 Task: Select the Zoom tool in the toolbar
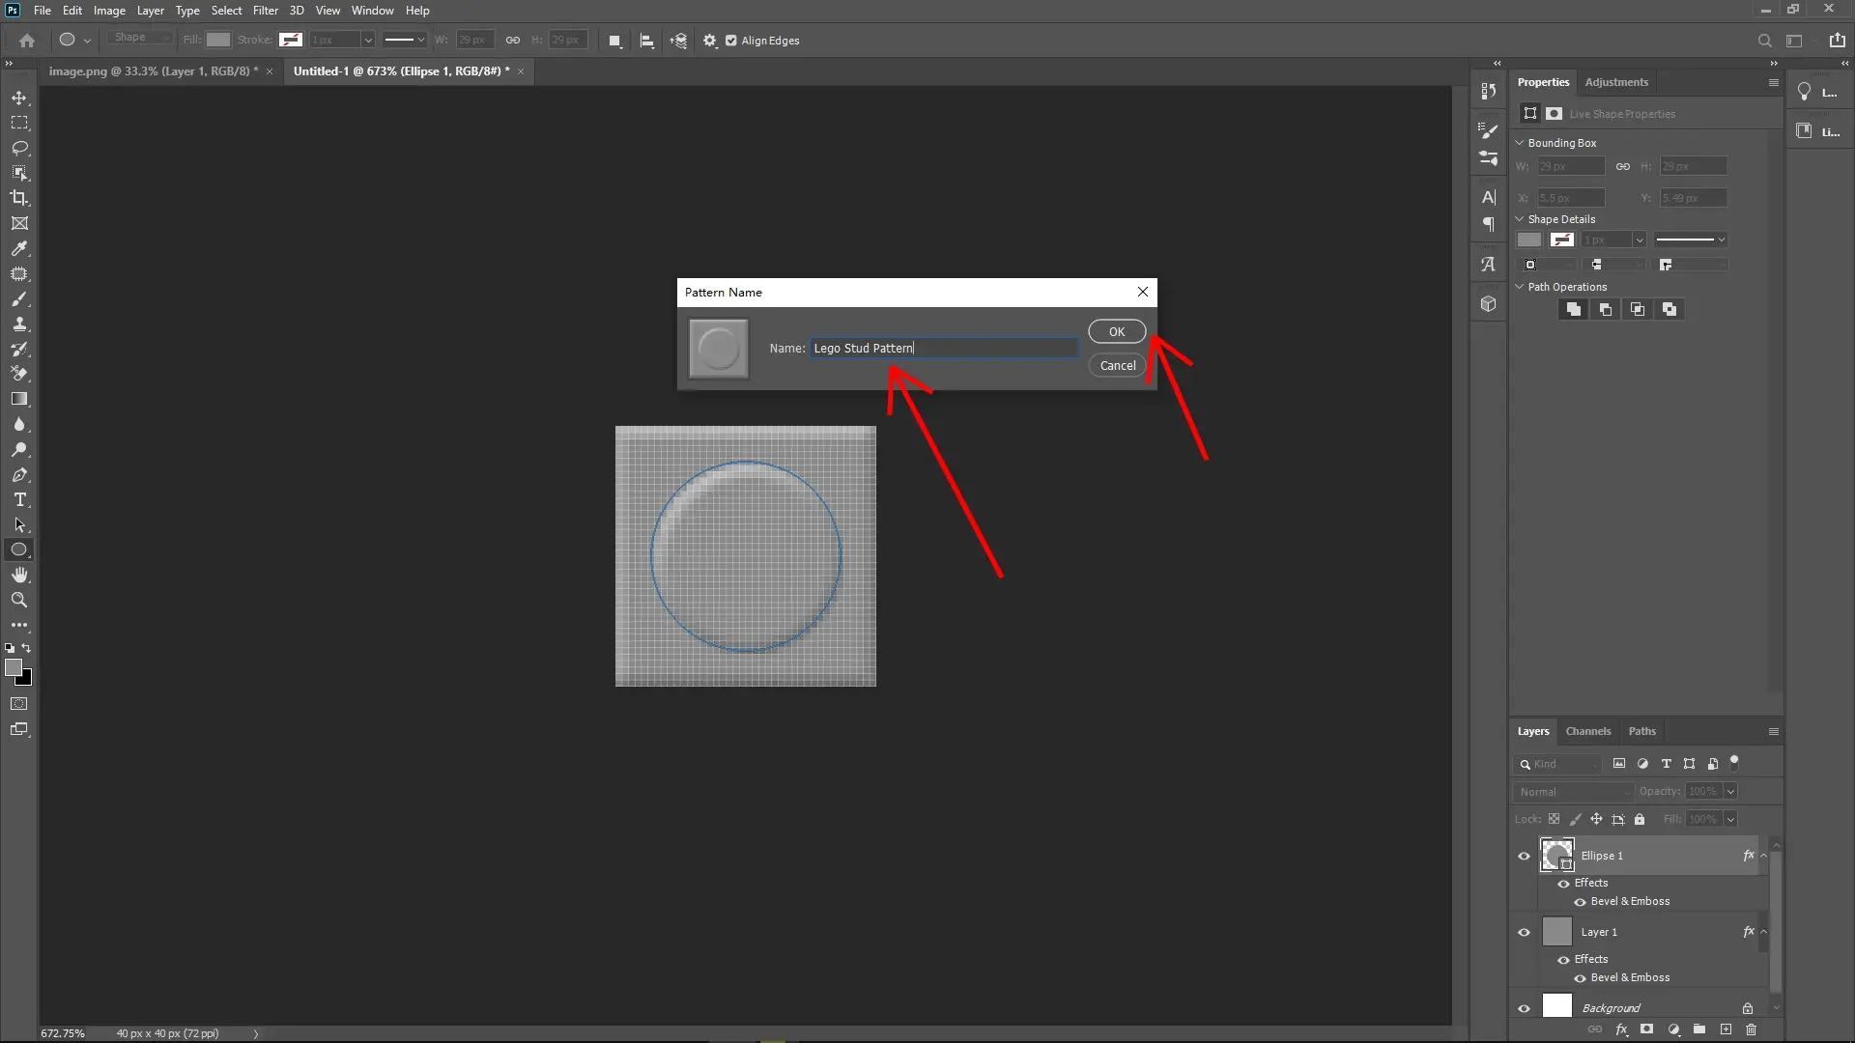[19, 600]
